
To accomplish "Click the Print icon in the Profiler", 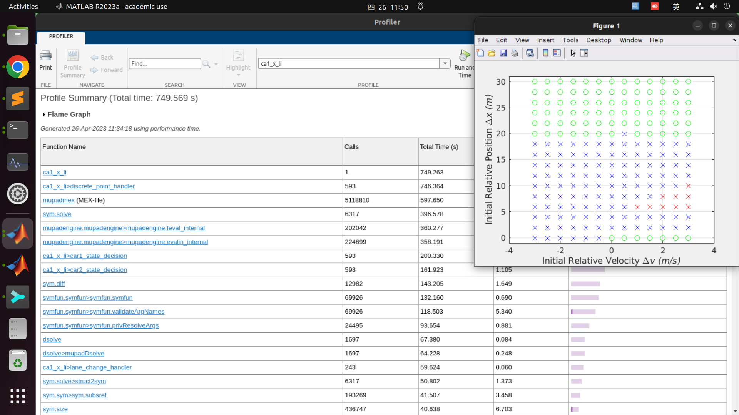I will [x=45, y=60].
